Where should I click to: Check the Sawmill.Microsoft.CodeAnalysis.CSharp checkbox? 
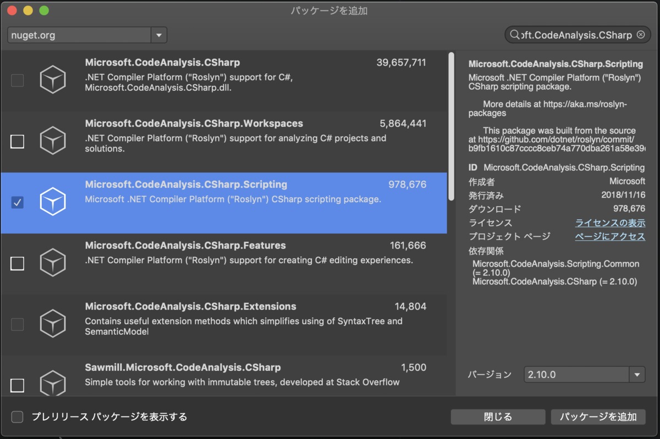[18, 385]
